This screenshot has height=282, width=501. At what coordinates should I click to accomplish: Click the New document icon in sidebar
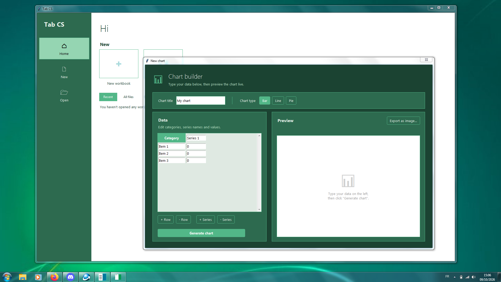(x=64, y=69)
